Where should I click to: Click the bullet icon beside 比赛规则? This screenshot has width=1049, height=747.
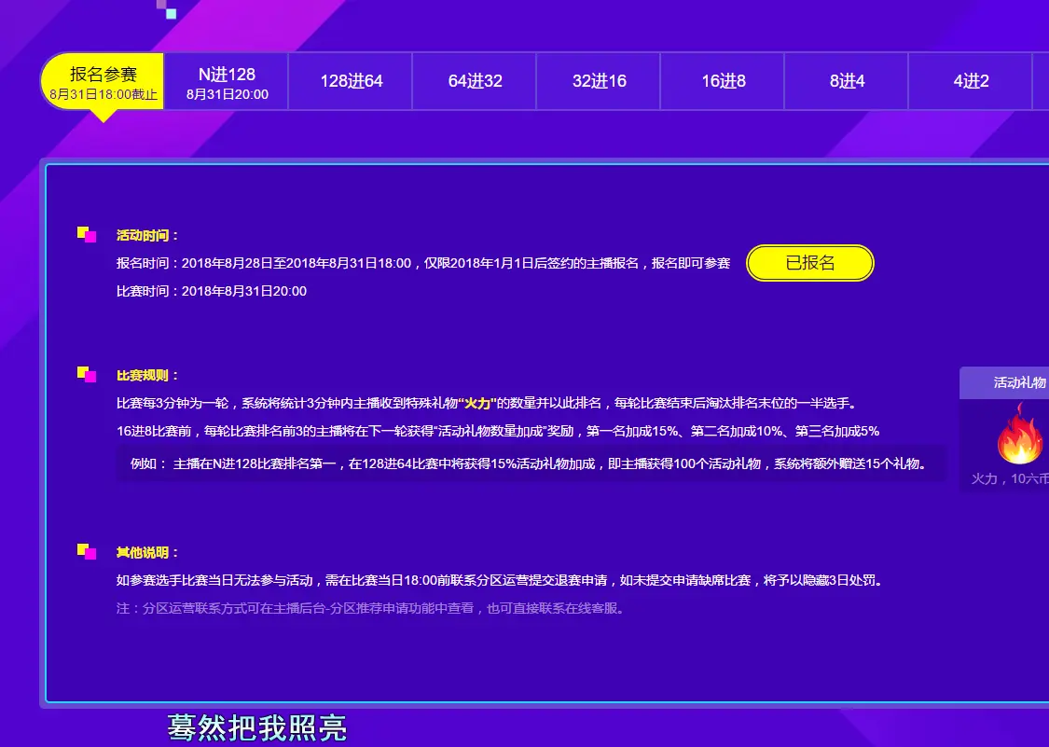[87, 375]
